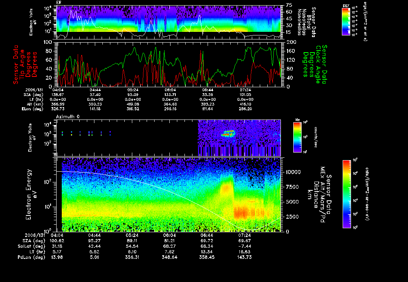Image resolution: width=408 pixels, height=282 pixels.
Task: Click the 200 degree clock angle tick
Action: point(291,42)
